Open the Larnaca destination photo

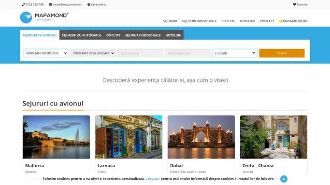click(129, 137)
